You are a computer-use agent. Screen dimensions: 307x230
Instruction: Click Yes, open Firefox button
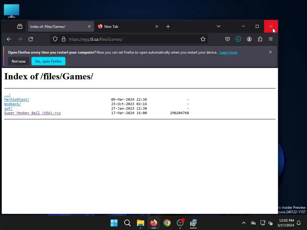[48, 61]
